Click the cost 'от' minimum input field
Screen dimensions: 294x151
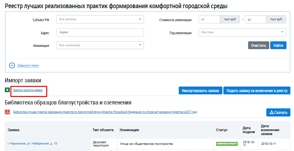point(209,19)
